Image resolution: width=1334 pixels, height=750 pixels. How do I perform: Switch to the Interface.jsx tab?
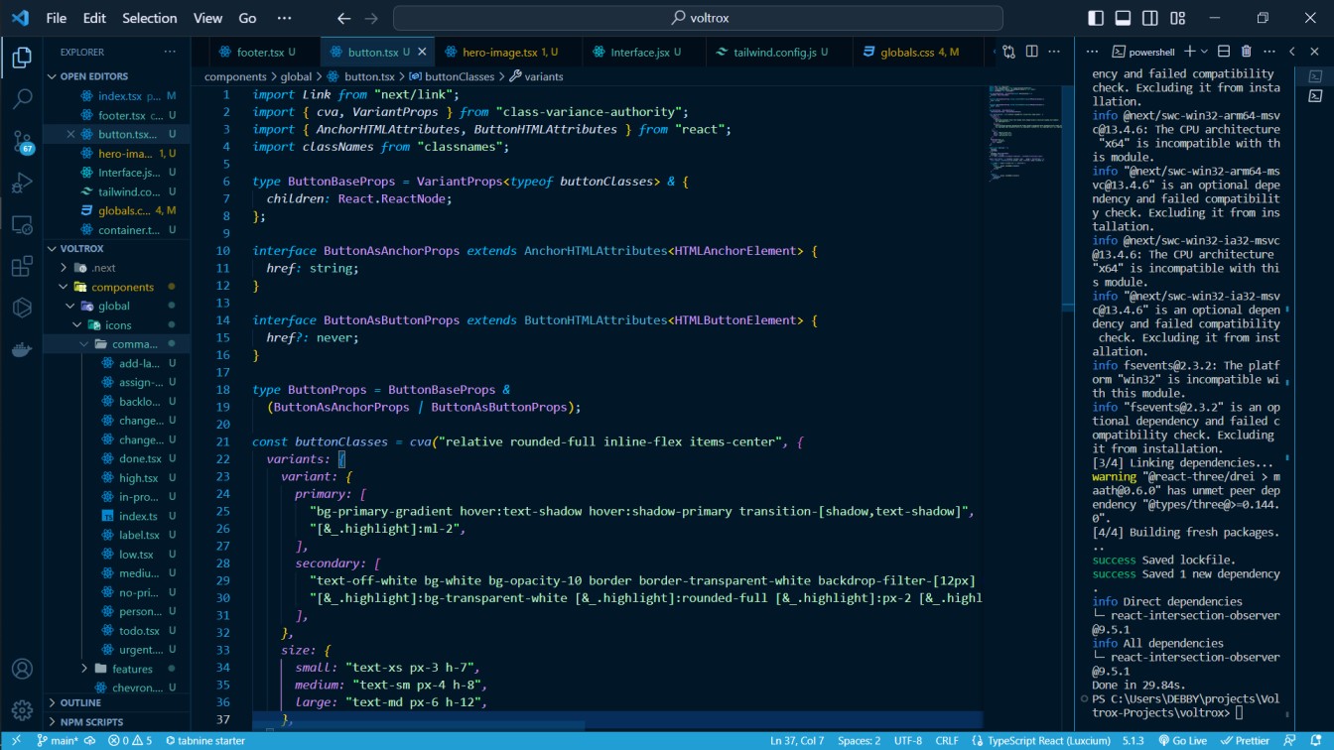[x=645, y=53]
